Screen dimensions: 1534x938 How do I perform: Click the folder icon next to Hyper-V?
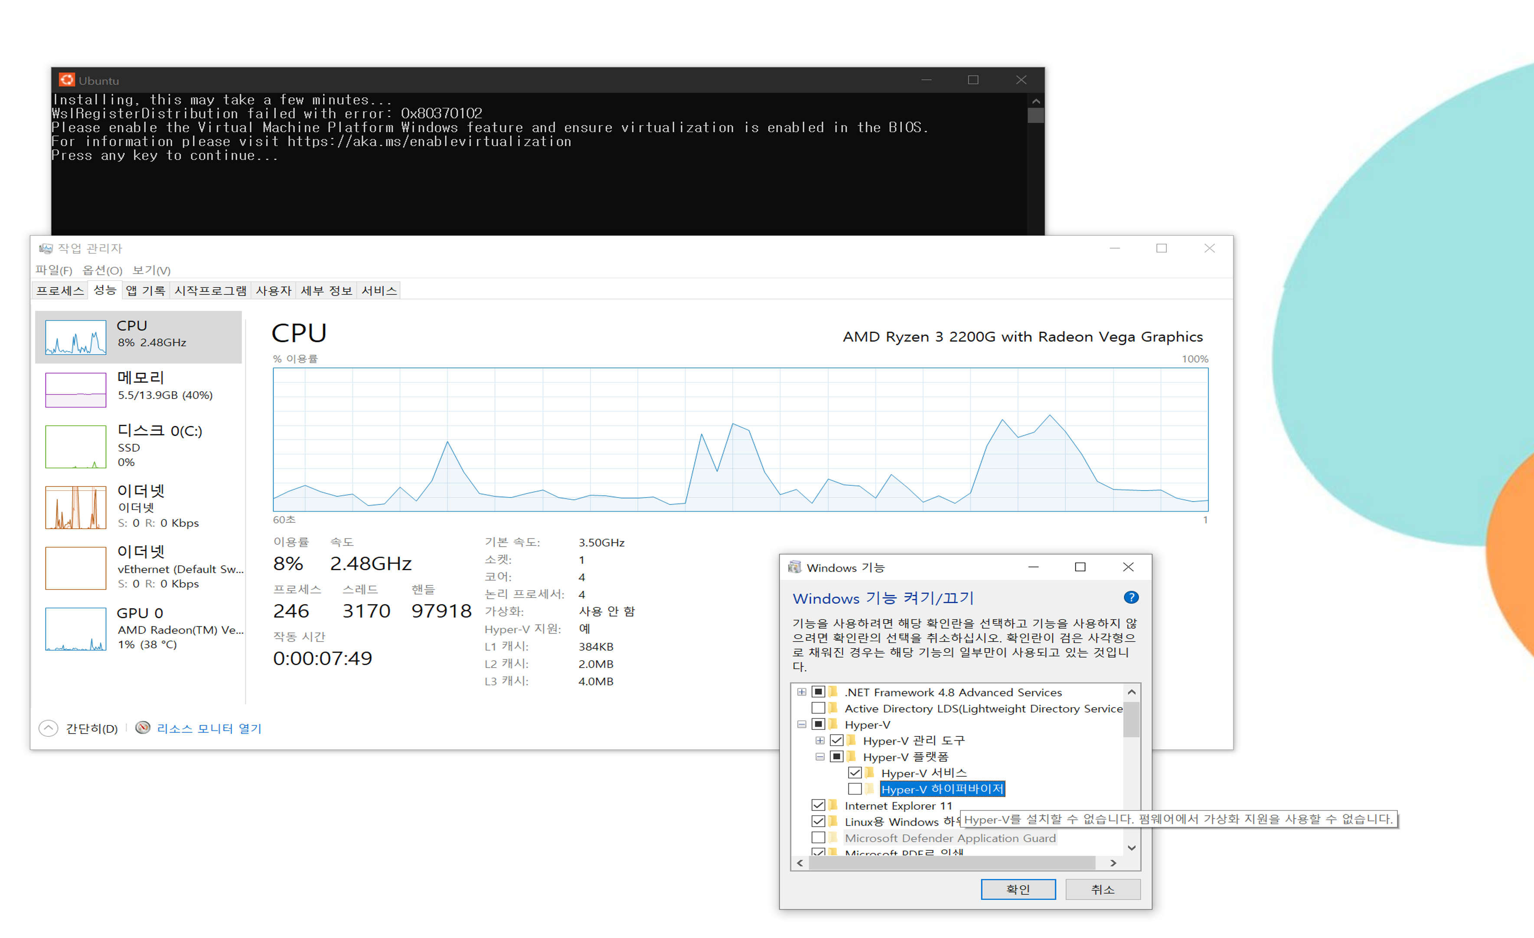point(834,724)
